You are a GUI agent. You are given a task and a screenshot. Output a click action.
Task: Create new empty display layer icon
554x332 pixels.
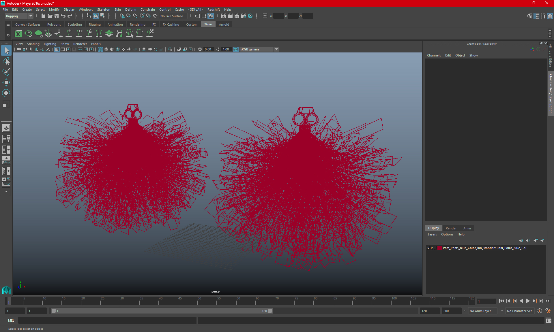pyautogui.click(x=536, y=240)
